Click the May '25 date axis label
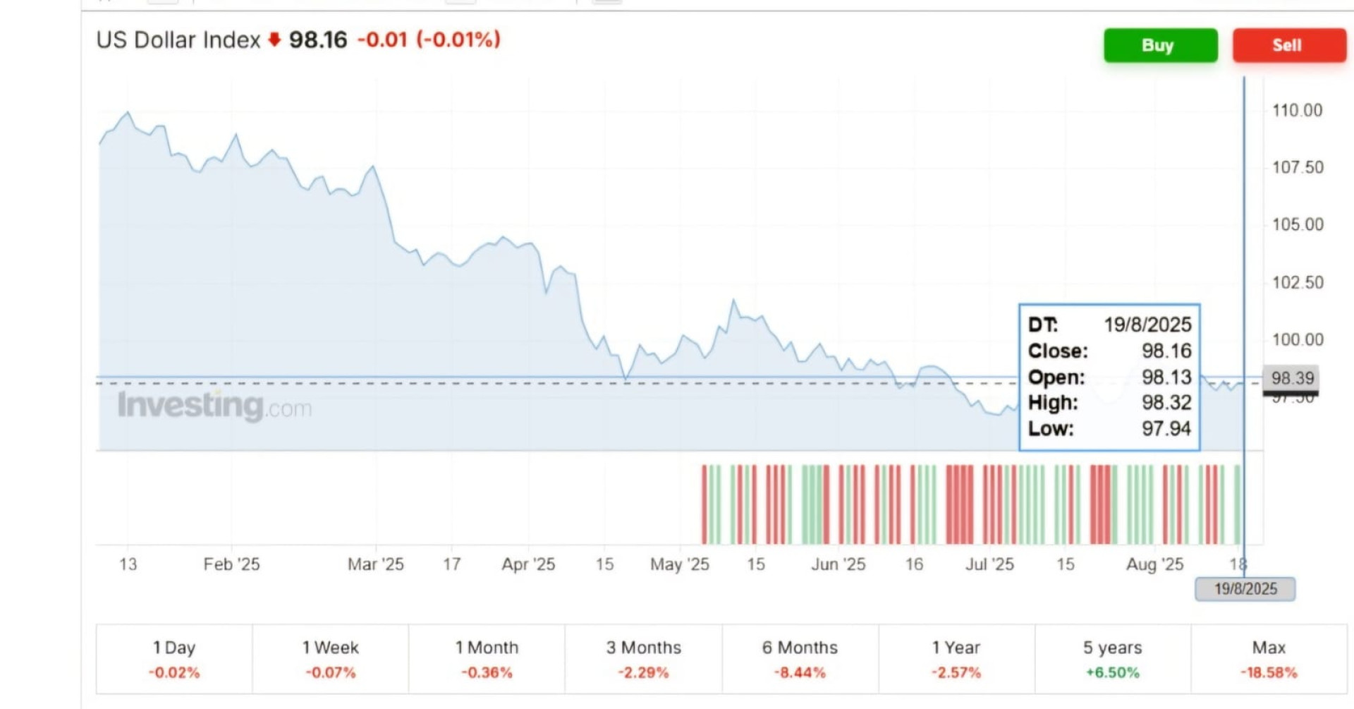The width and height of the screenshot is (1354, 709). 679,564
